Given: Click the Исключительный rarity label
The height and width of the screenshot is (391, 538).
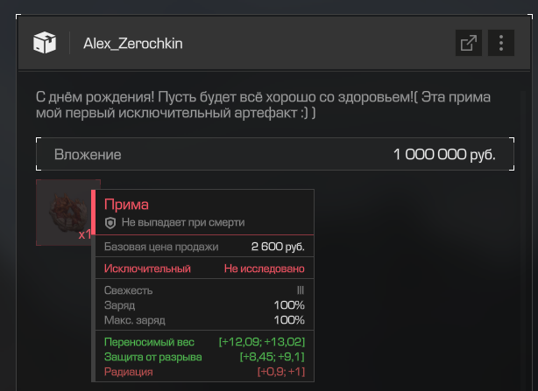Looking at the screenshot, I should pos(147,269).
